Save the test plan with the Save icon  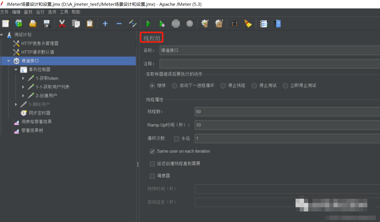click(x=46, y=24)
